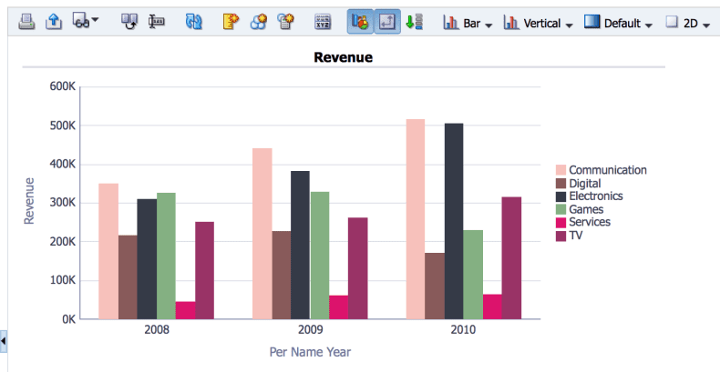Click the vertical Revenue axis title
The height and width of the screenshot is (372, 720).
coord(29,202)
